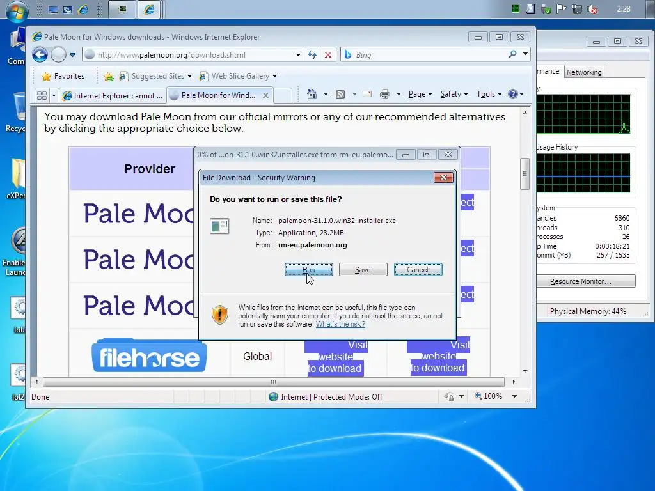Open the Recycle Bin desktop icon
655x491 pixels.
pos(17,112)
